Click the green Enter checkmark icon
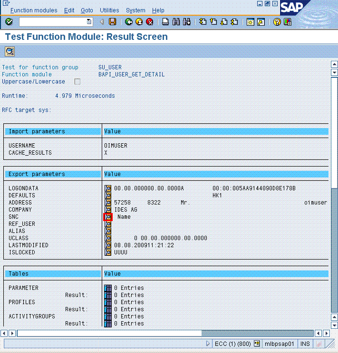 [x=9, y=22]
